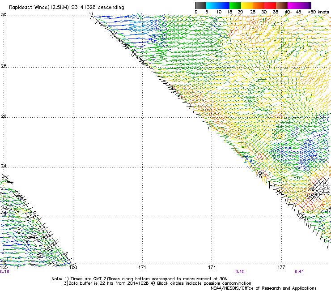
Task: Click the 'Data buffer is 22 hrs' note line
Action: coord(157,283)
